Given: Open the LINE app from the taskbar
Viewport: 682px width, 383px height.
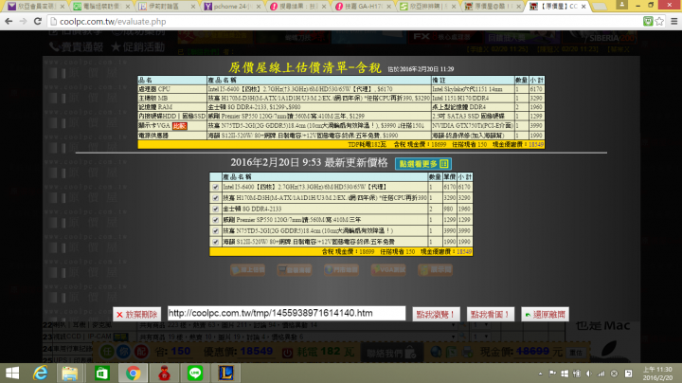Looking at the screenshot, I should coord(195,373).
